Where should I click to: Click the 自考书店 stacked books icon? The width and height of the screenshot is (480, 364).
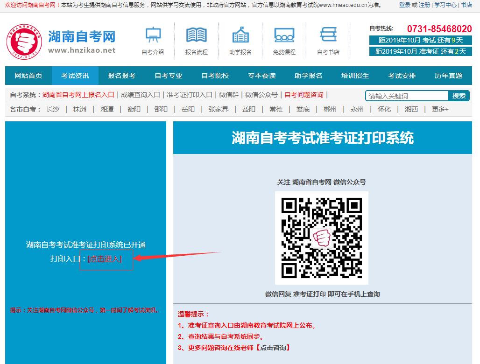[328, 35]
